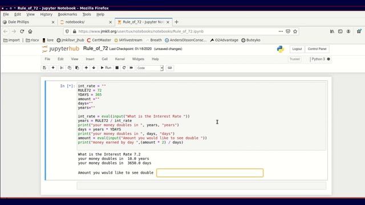Open the notebook File menu
365x205 pixels.
(x=47, y=59)
